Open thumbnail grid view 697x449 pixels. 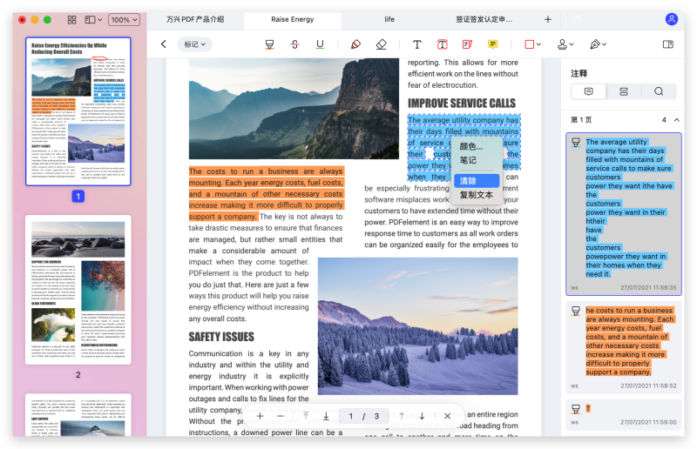71,19
